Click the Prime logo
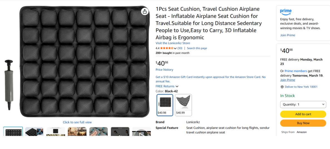Image resolution: width=330 pixels, height=149 pixels. coord(286,12)
